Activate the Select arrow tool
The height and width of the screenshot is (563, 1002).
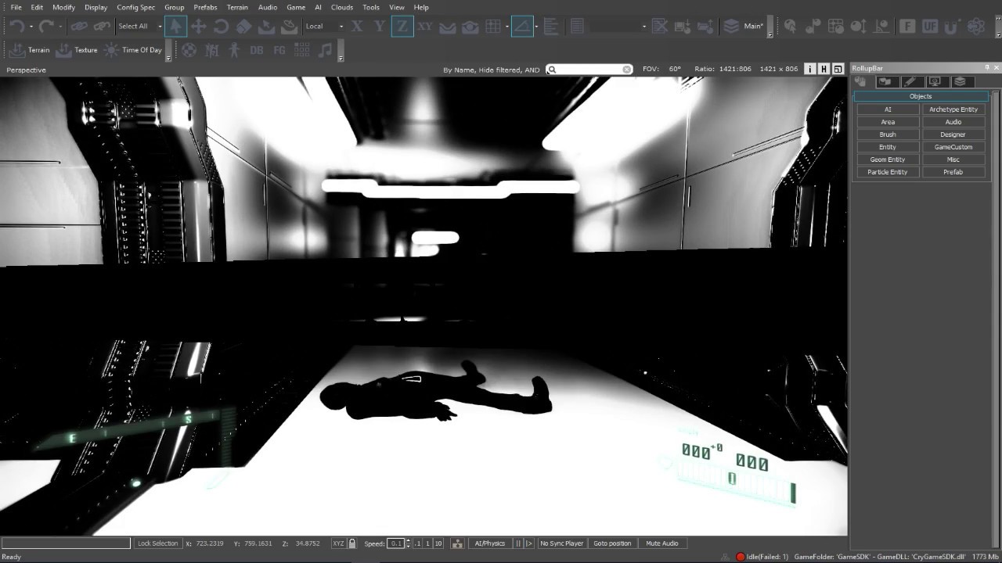tap(175, 26)
